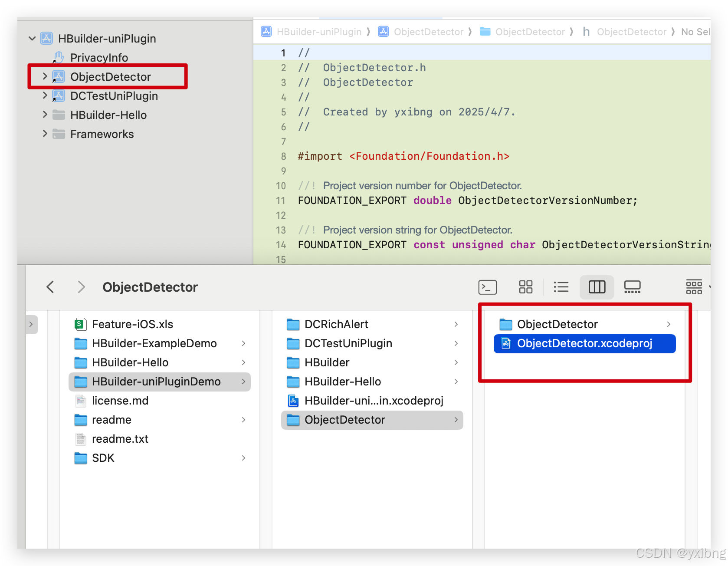Click the DCTestUniPlugin project icon
Image resolution: width=728 pixels, height=566 pixels.
pos(59,95)
